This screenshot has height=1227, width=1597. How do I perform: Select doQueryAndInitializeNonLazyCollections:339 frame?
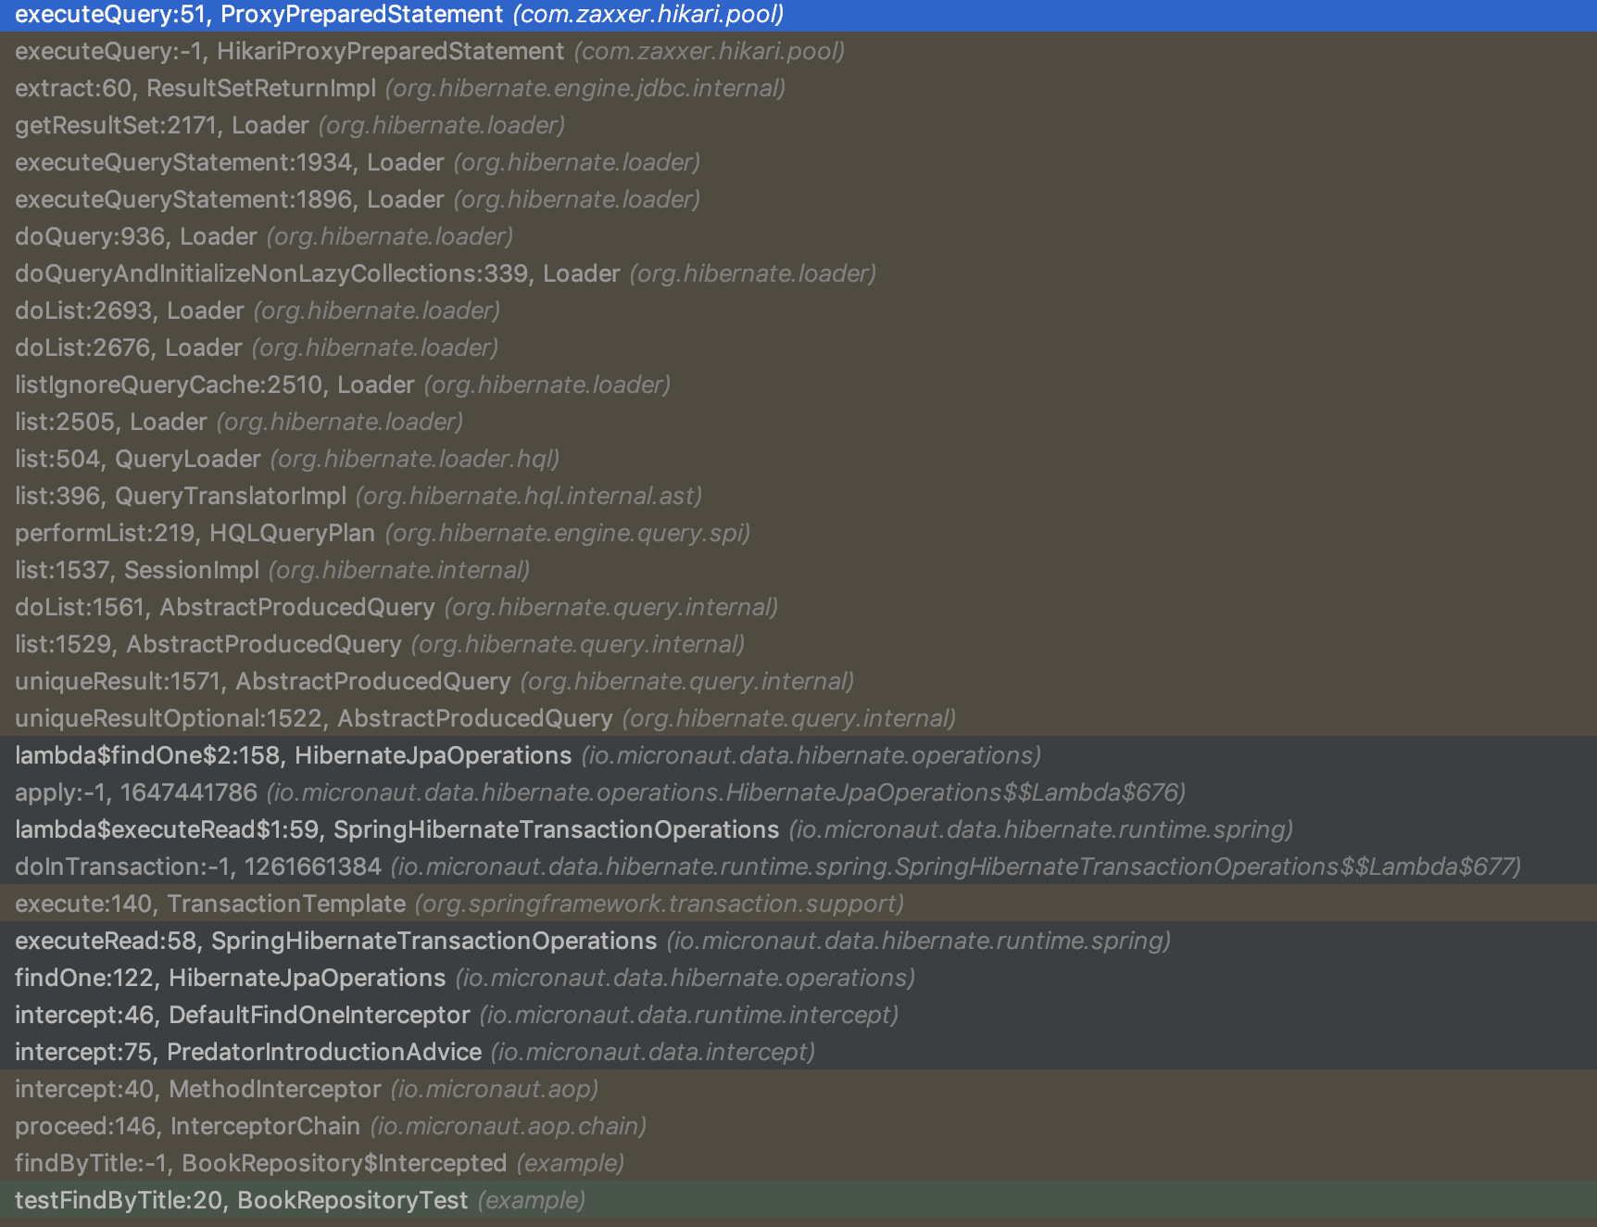(x=798, y=273)
